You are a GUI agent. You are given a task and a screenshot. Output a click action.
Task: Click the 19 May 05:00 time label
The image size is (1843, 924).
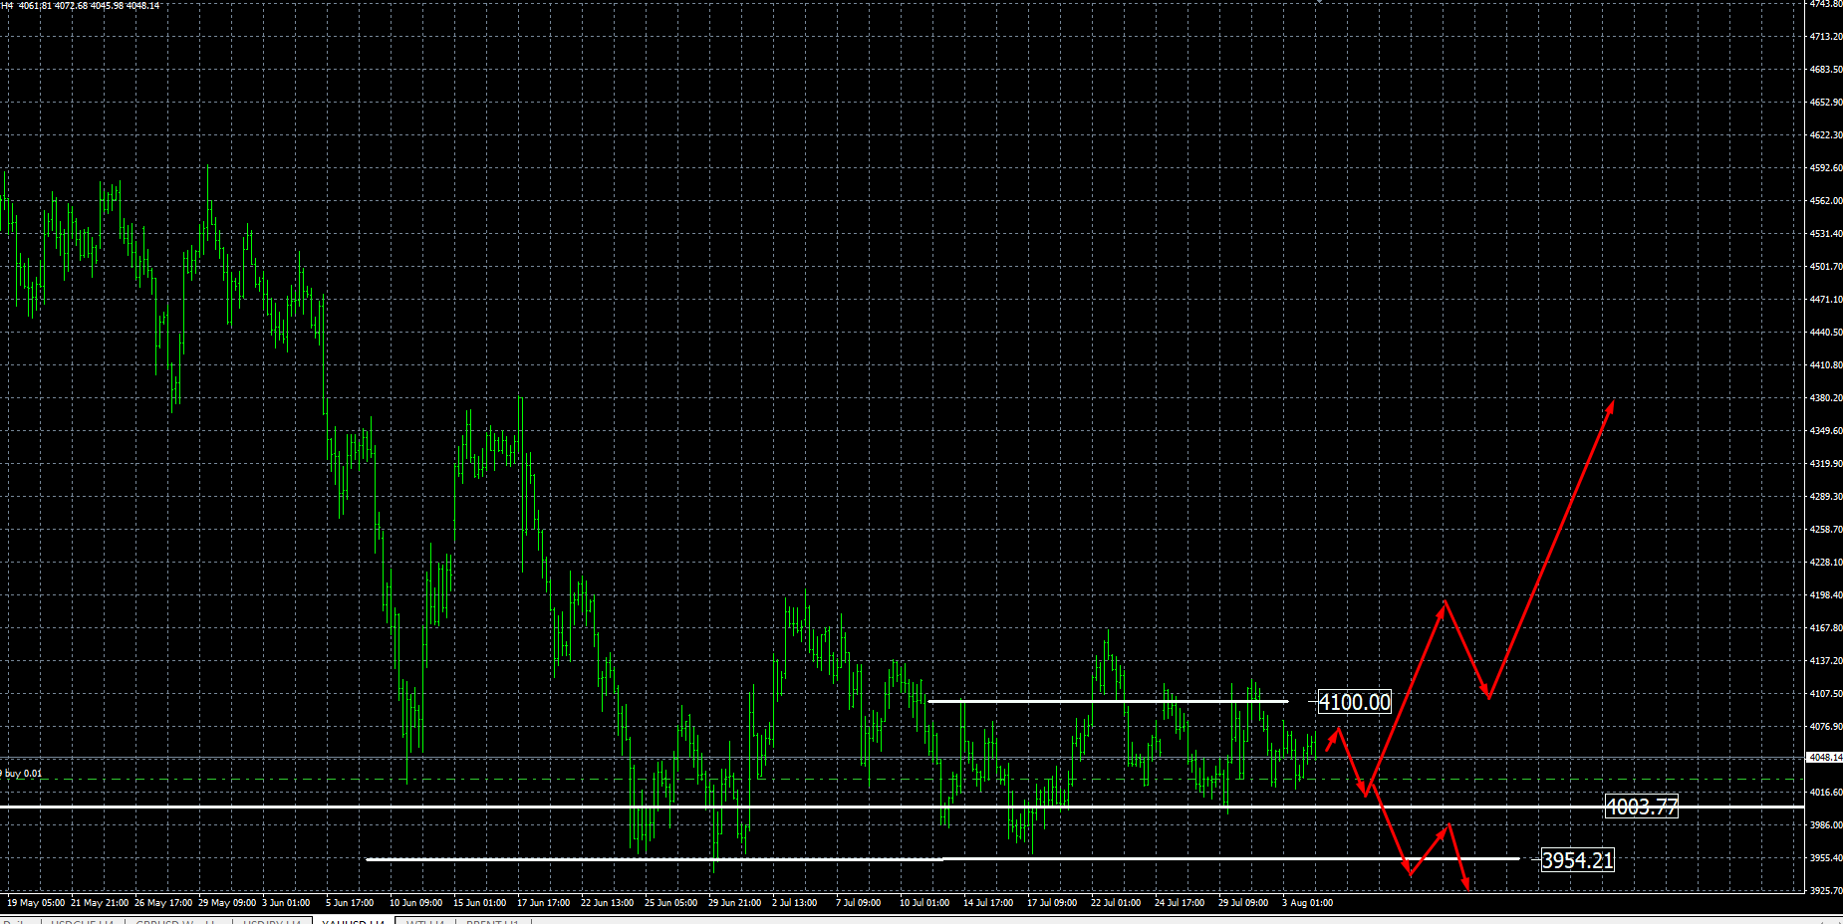click(x=35, y=903)
